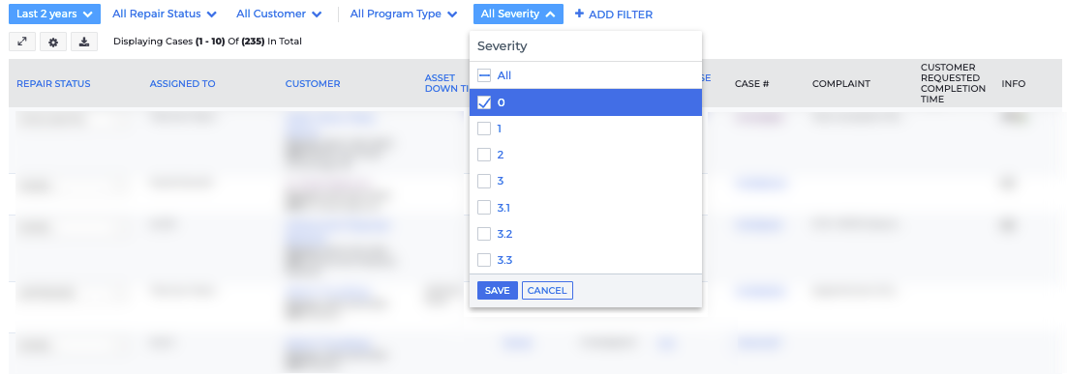Check the severity 1 checkbox
The image size is (1067, 374).
pyautogui.click(x=484, y=129)
